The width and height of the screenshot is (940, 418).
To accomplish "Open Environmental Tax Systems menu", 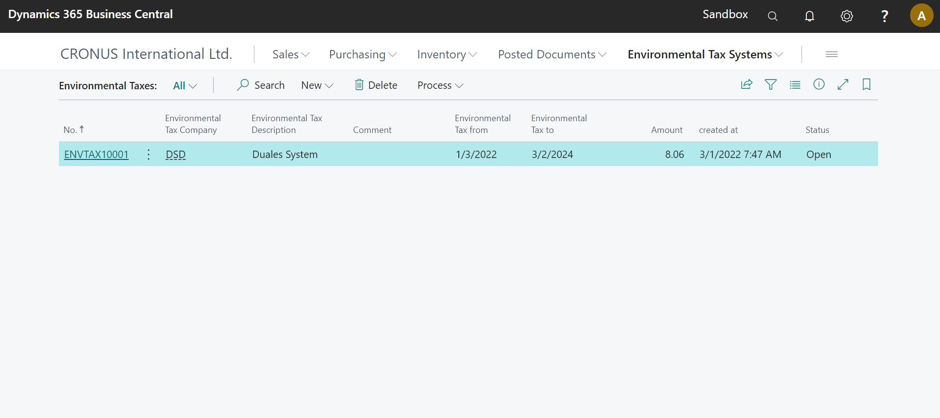I will 705,54.
